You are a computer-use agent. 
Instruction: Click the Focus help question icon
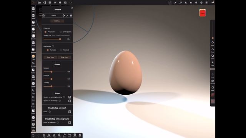(50, 112)
